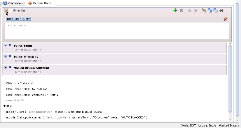Screen dimensions: 241x128
Task: Select the General Rules tab
Action: click(x=40, y=3)
